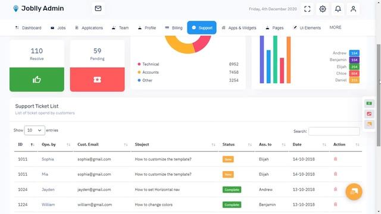Screen dimensions: 381x214
Task: Click 'How to set Horizontal nav' subject
Action: coord(157,190)
